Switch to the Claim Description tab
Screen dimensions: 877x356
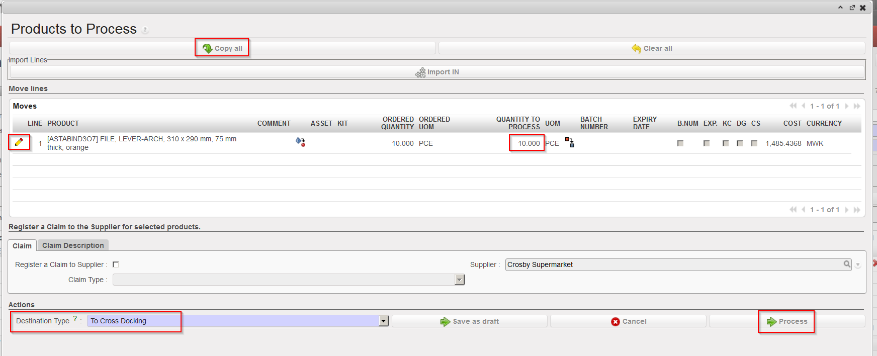point(73,245)
